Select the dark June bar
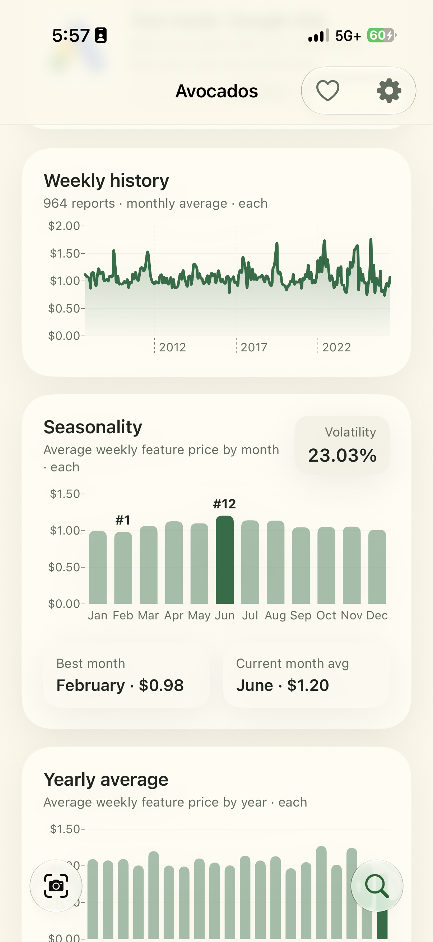Viewport: 433px width, 942px height. coord(225,559)
